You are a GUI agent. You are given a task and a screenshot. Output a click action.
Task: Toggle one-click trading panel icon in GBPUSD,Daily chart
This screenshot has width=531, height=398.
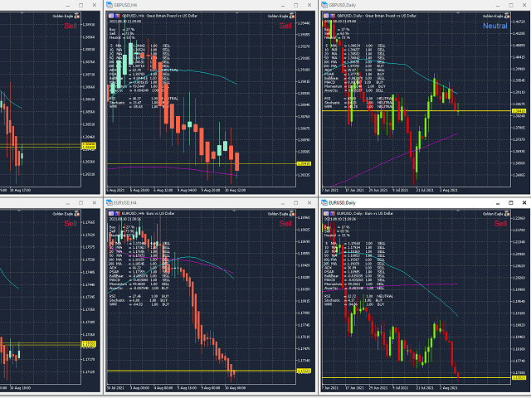326,16
